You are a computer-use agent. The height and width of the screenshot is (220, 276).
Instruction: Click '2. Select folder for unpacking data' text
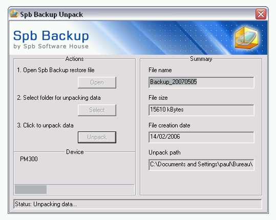(x=59, y=98)
